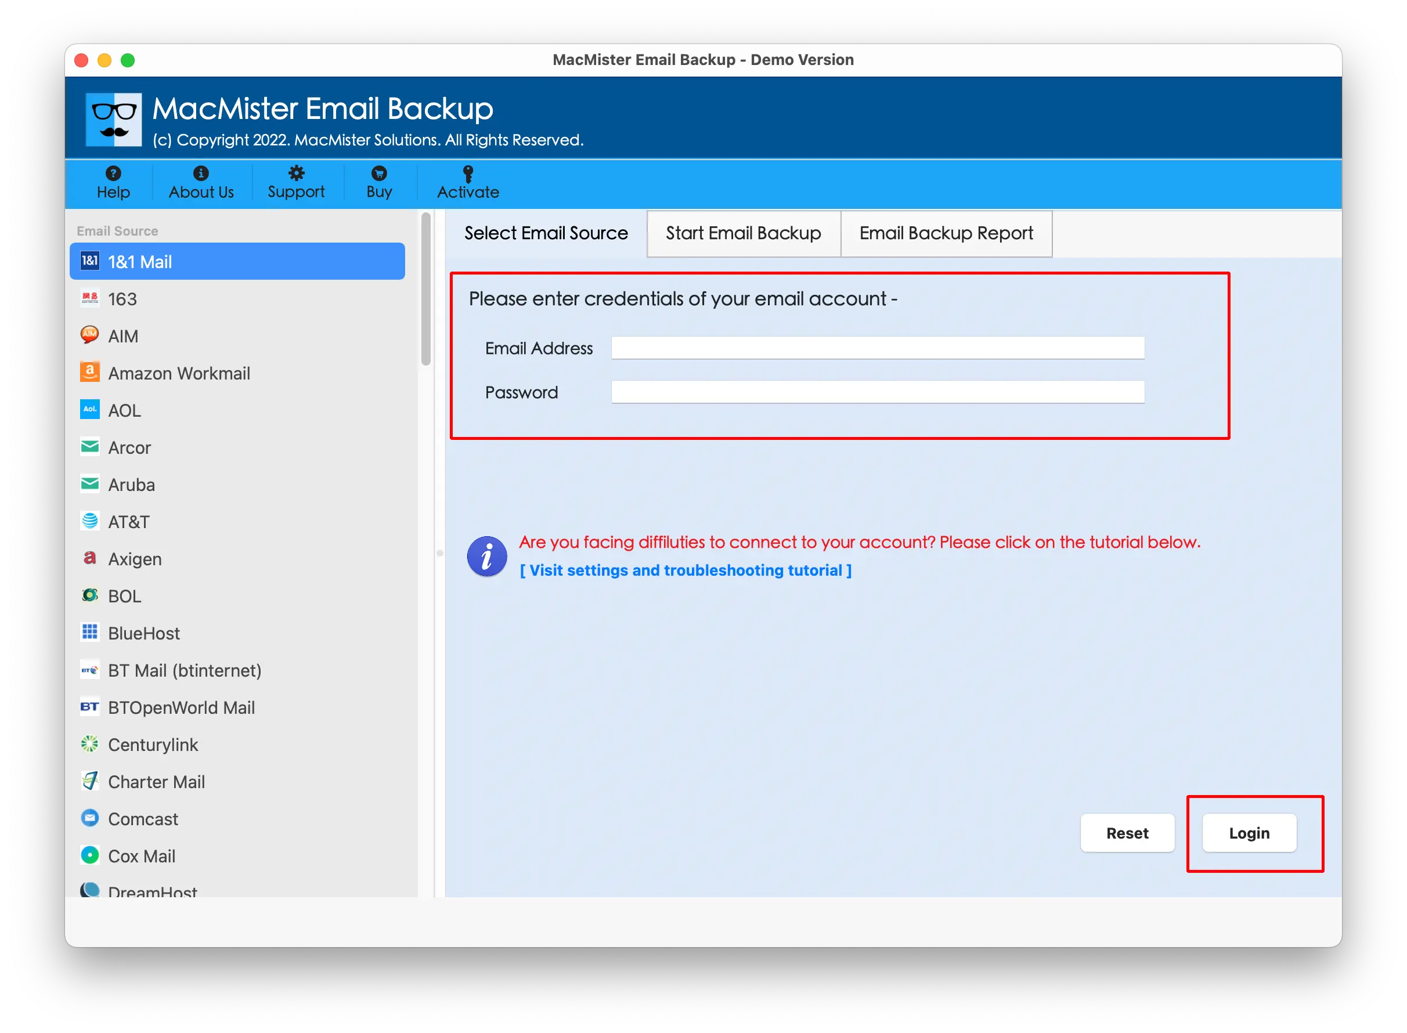Screen dimensions: 1407x1033
Task: Choose 163 label in source list
Action: click(x=122, y=299)
